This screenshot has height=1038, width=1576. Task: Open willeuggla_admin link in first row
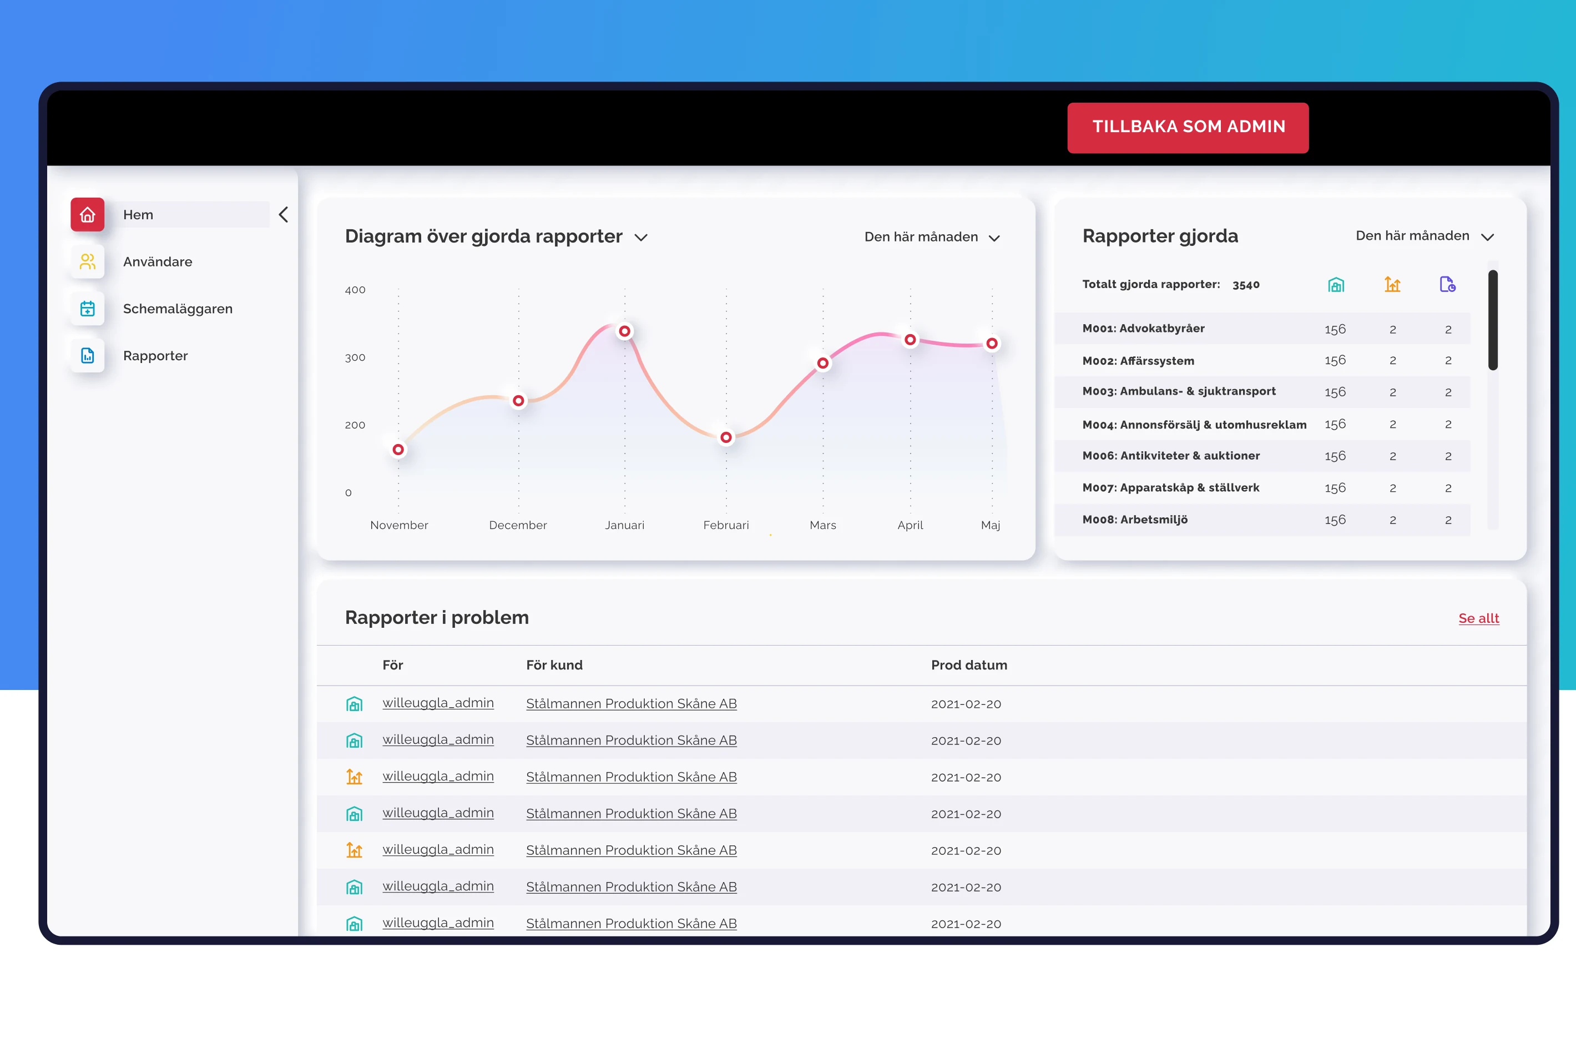click(x=438, y=703)
